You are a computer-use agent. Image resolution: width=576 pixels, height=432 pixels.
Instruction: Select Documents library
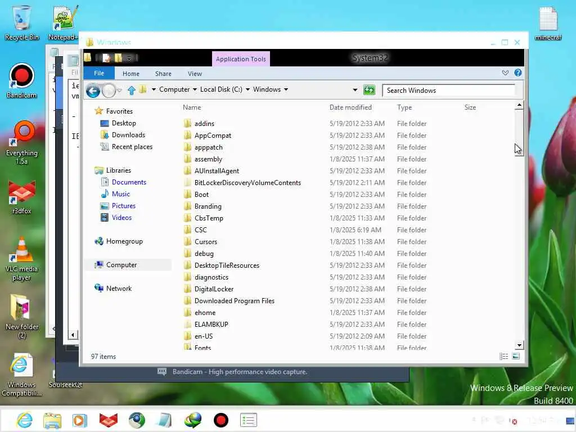(x=129, y=182)
